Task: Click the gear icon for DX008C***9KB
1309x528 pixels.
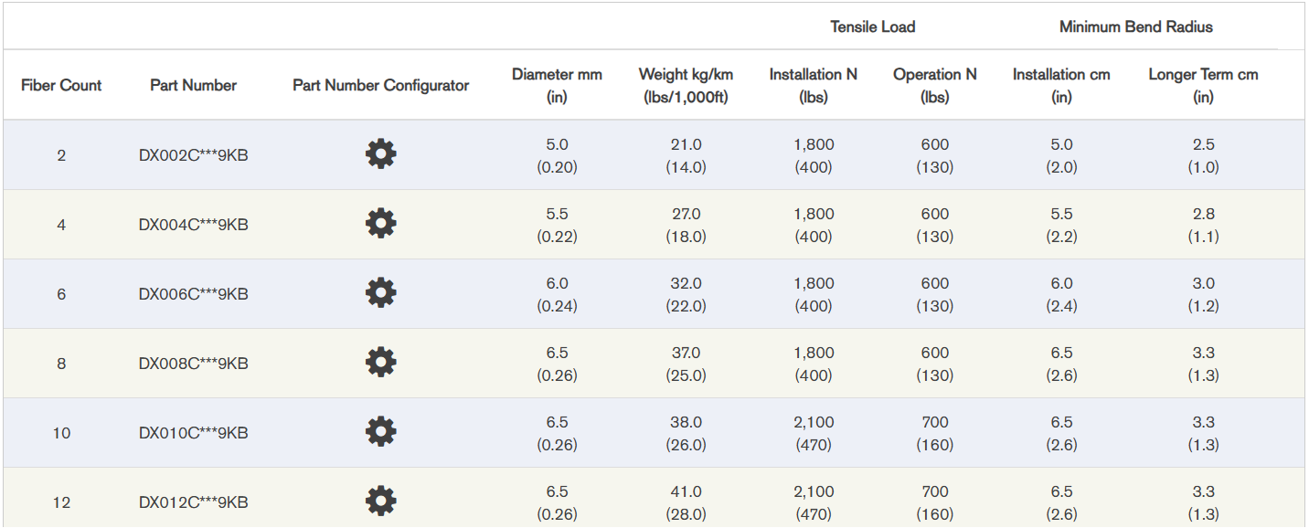Action: (380, 363)
